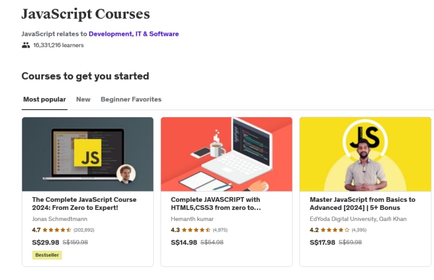The image size is (434, 280).
Task: Select the Most popular tab
Action: coord(44,99)
